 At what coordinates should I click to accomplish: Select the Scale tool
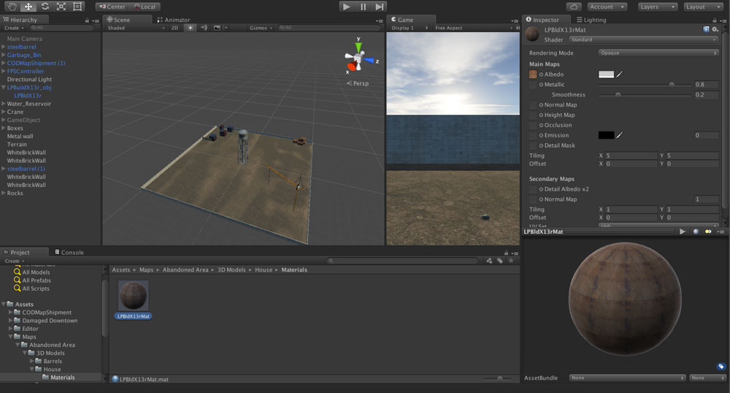[x=61, y=7]
